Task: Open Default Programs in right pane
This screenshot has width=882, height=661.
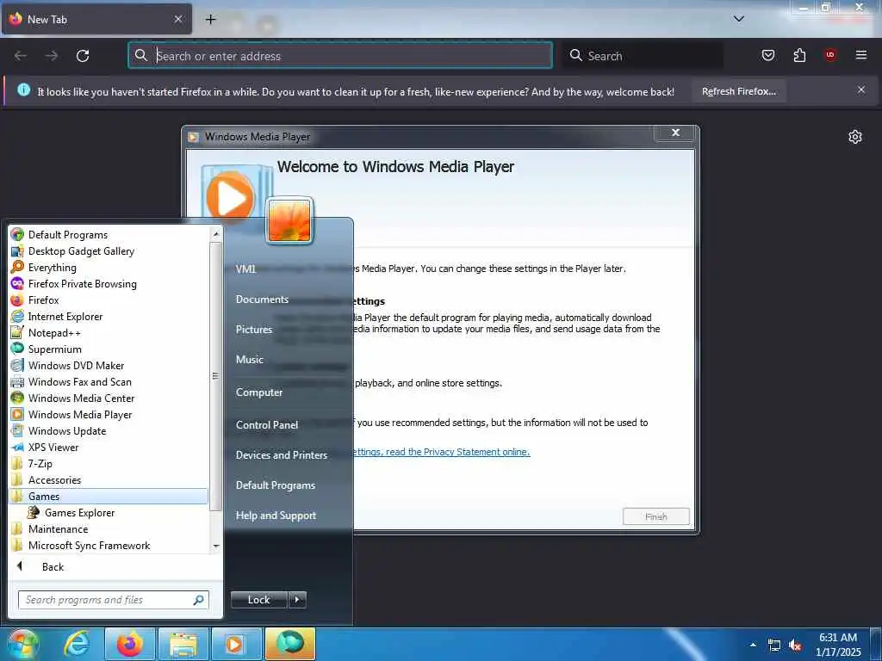Action: tap(275, 485)
